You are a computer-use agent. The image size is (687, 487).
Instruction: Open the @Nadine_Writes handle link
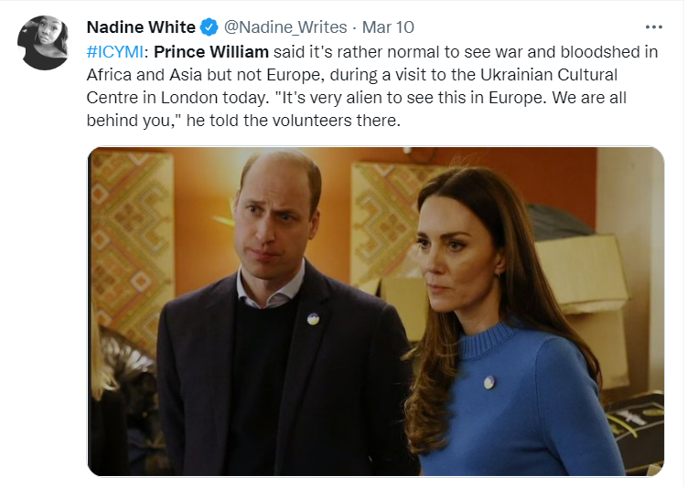(x=285, y=27)
